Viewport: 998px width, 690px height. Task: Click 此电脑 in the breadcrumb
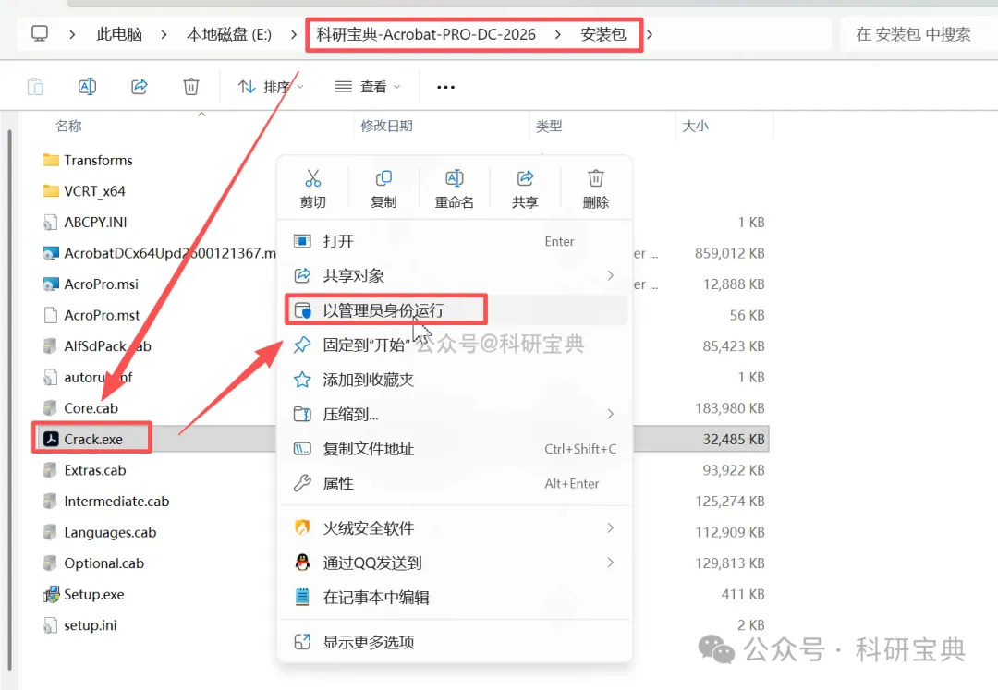click(x=119, y=34)
